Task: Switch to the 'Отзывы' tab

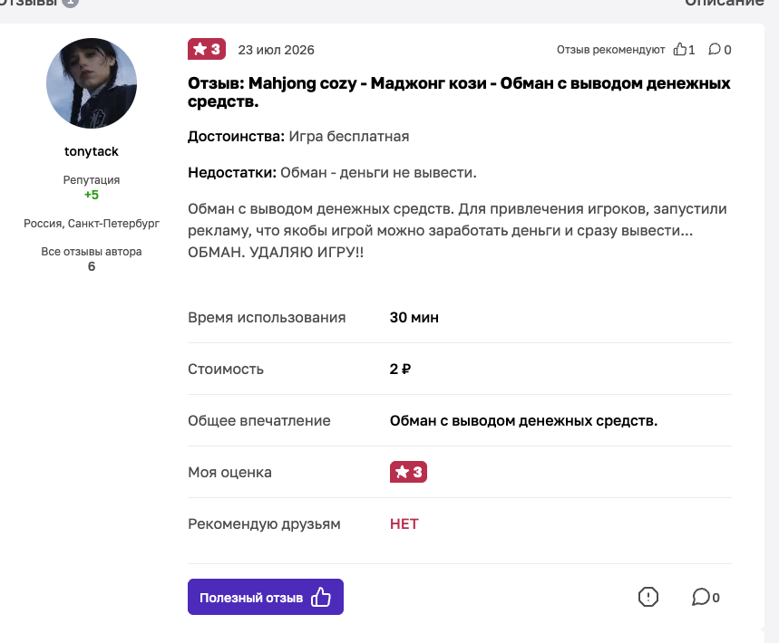Action: point(31,3)
